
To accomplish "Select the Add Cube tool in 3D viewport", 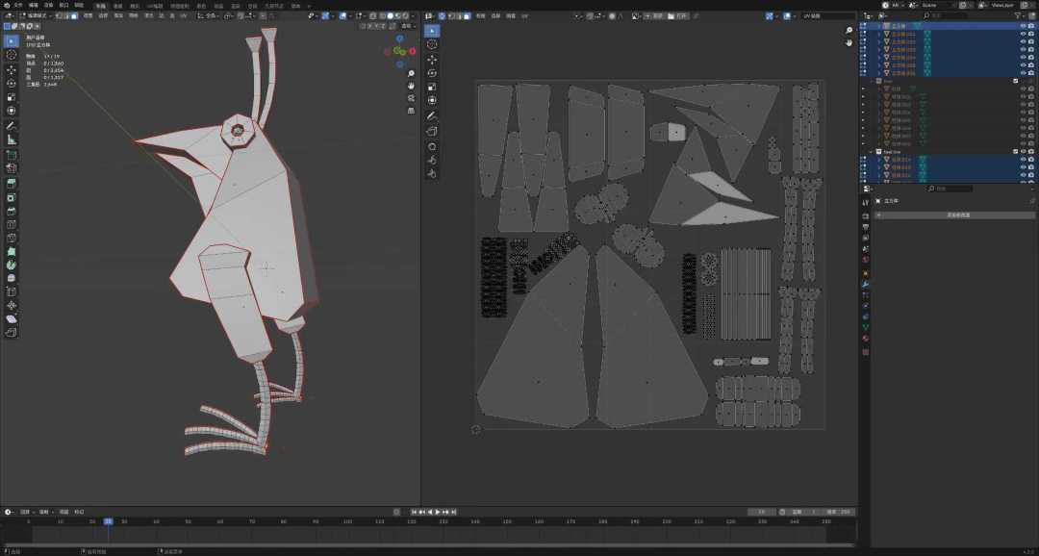I will [x=12, y=155].
